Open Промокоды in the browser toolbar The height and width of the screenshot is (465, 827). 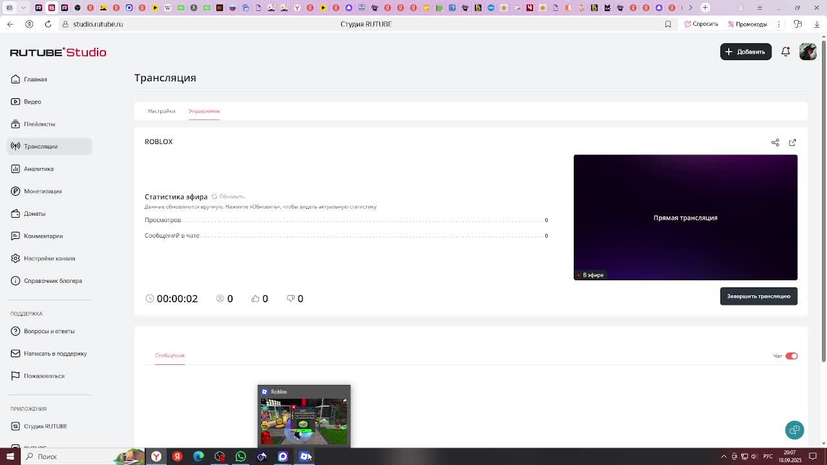[747, 24]
